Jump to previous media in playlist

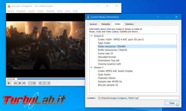coord(15,83)
